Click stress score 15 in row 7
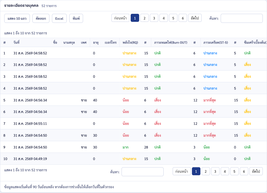267x193 pixels. pos(236,123)
